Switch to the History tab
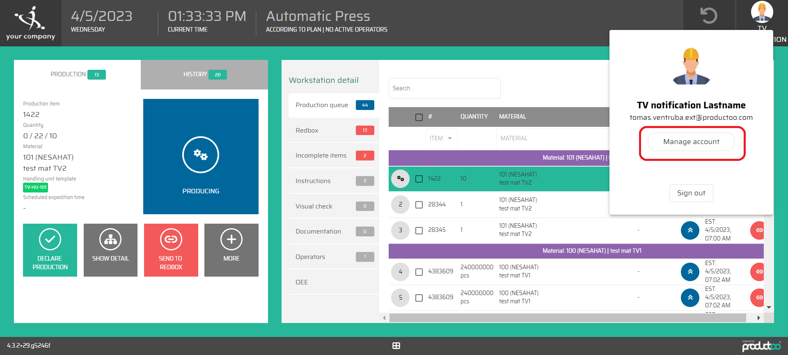The width and height of the screenshot is (788, 355). point(204,74)
